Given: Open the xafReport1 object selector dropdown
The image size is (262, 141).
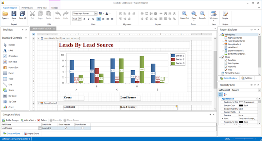Looking at the screenshot, I should click(x=260, y=90).
